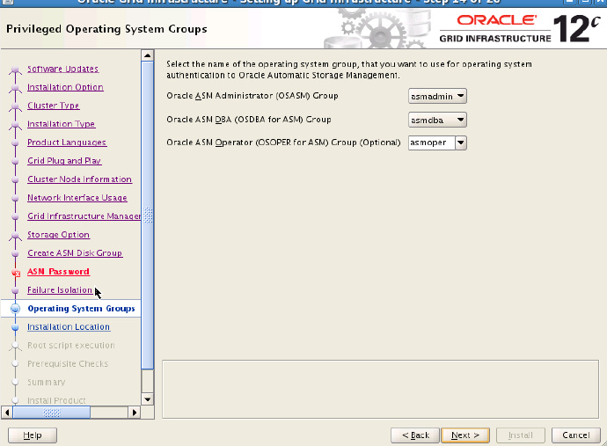Open Create ASM Disk Group step
This screenshot has height=446, width=607.
pyautogui.click(x=75, y=253)
